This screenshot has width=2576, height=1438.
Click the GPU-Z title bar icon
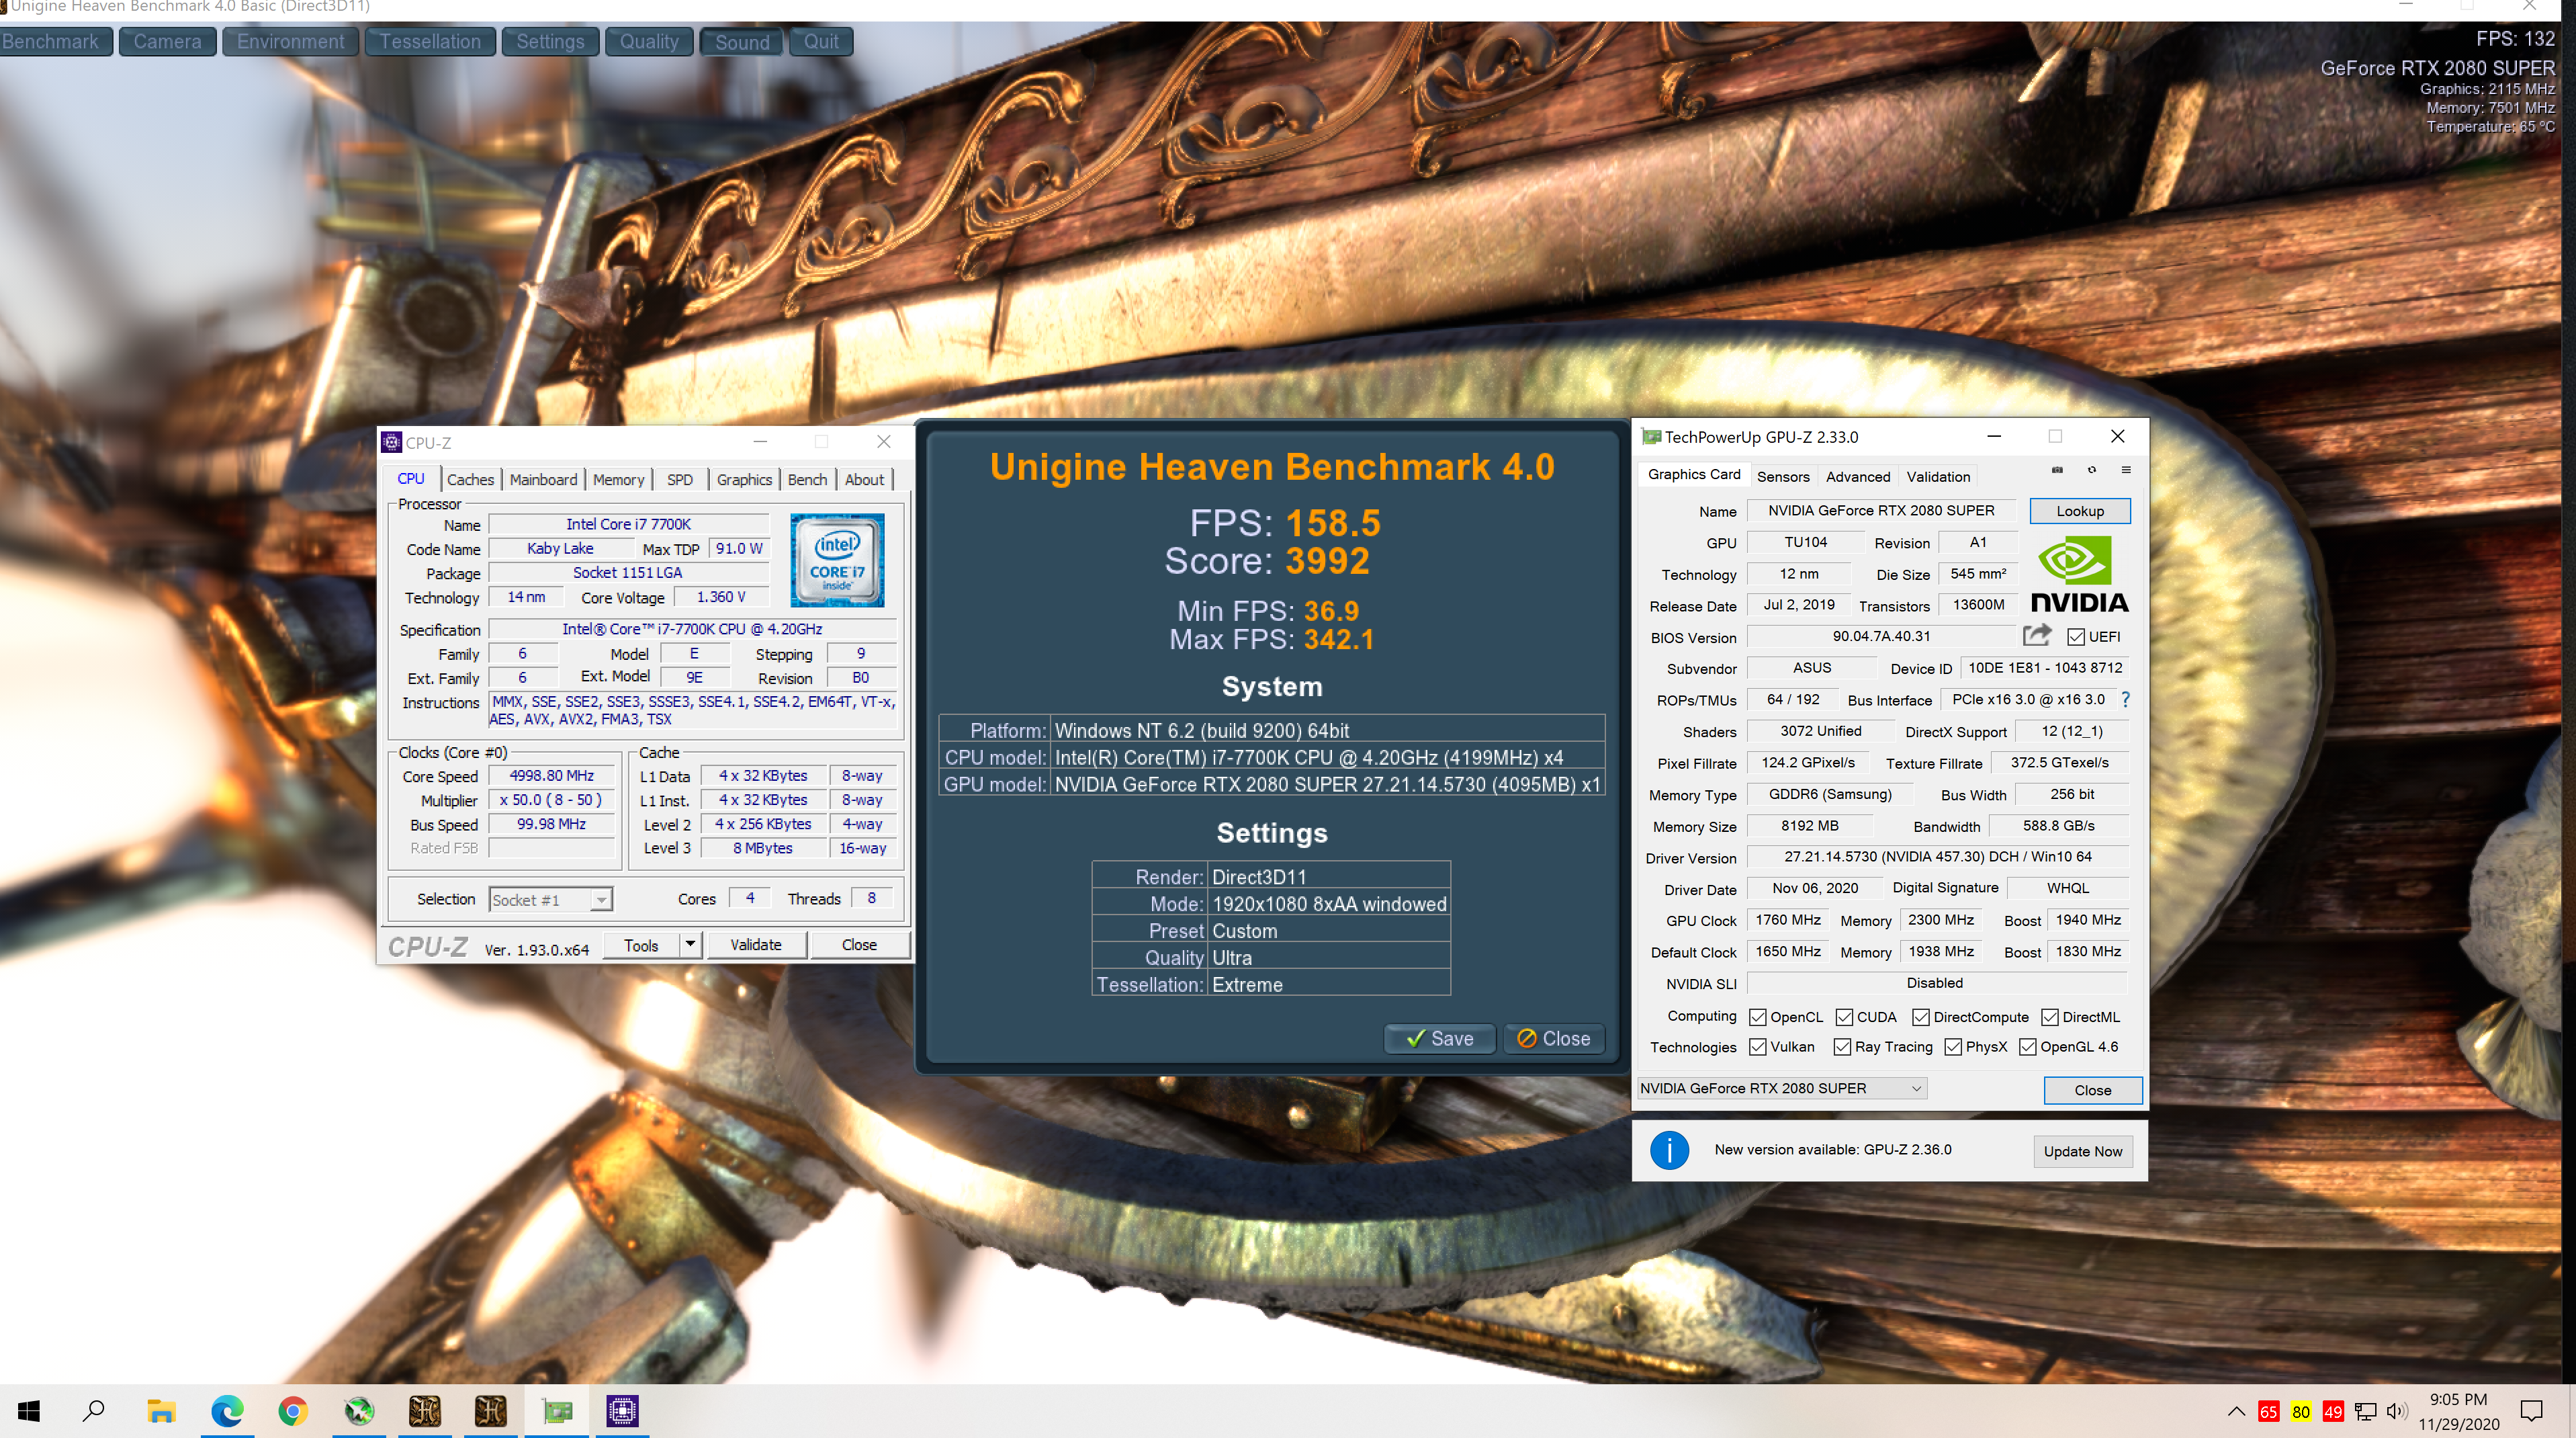click(1651, 437)
